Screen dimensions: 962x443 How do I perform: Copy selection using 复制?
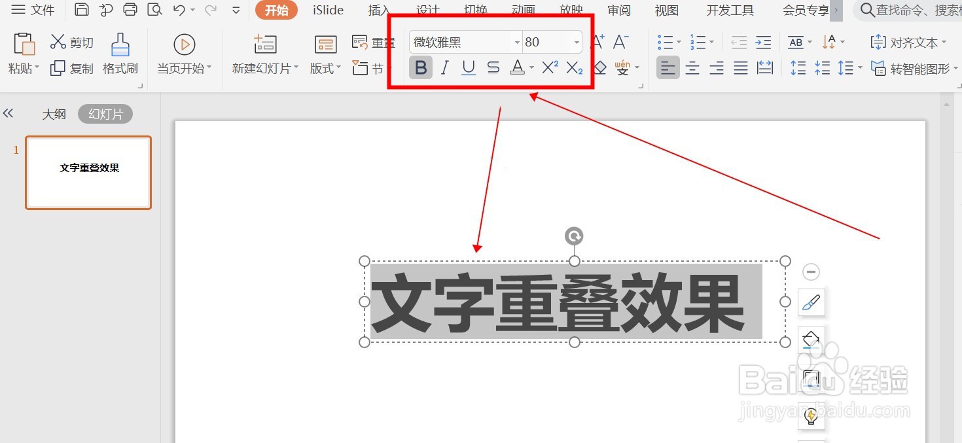tap(72, 68)
